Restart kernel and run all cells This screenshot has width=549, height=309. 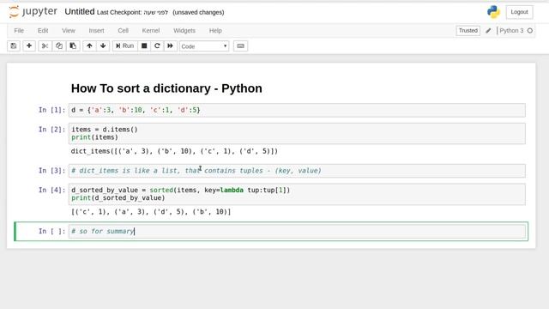tap(170, 45)
